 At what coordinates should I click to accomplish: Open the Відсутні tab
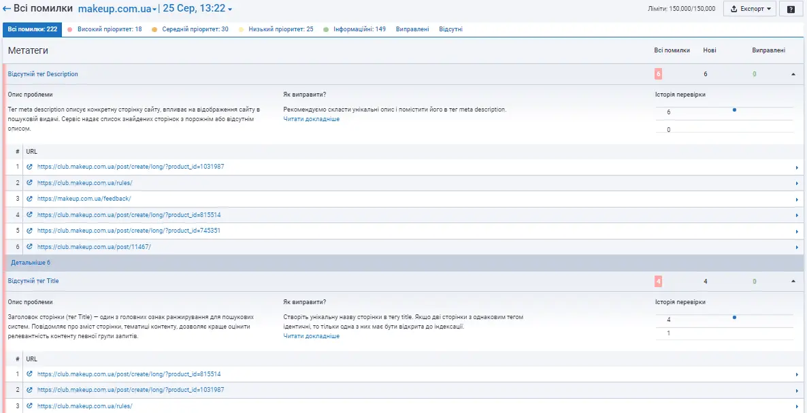[x=450, y=29]
